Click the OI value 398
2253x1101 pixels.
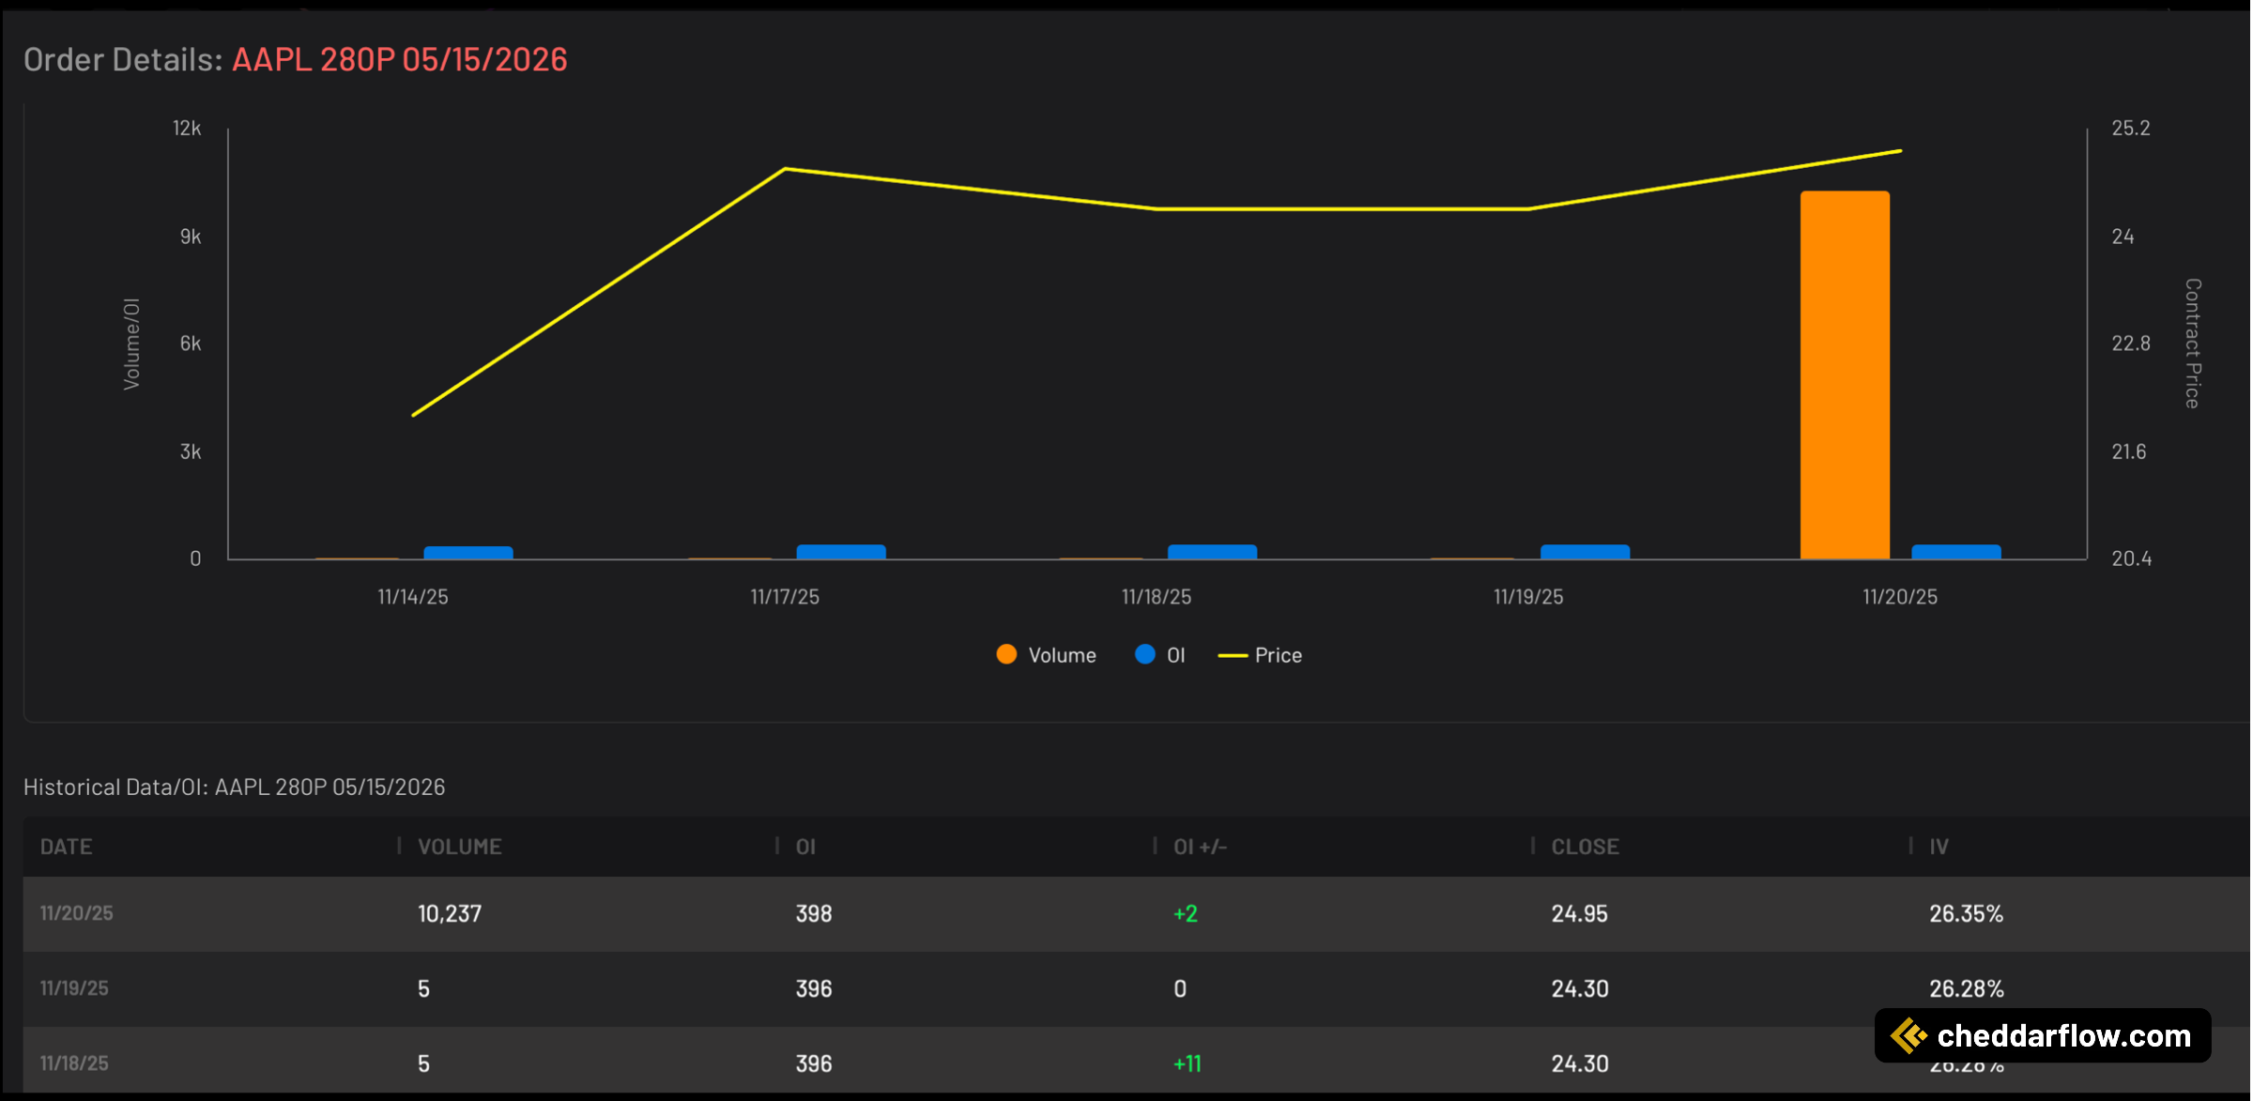click(814, 913)
